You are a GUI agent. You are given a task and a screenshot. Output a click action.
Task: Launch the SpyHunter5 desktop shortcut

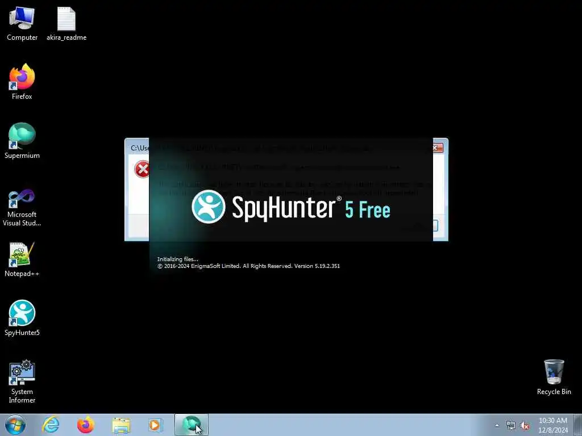(22, 318)
